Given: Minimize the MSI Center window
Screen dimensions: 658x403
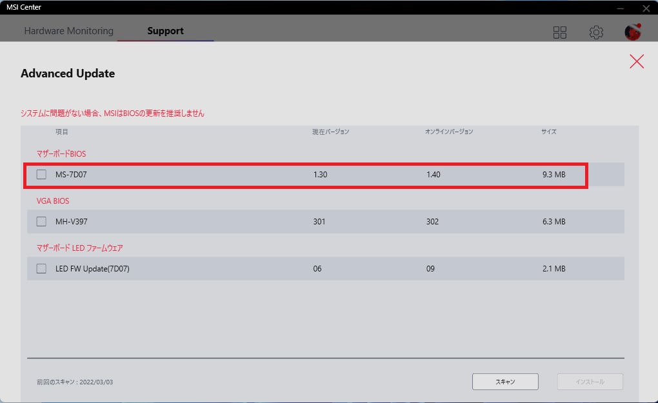Looking at the screenshot, I should coord(621,8).
